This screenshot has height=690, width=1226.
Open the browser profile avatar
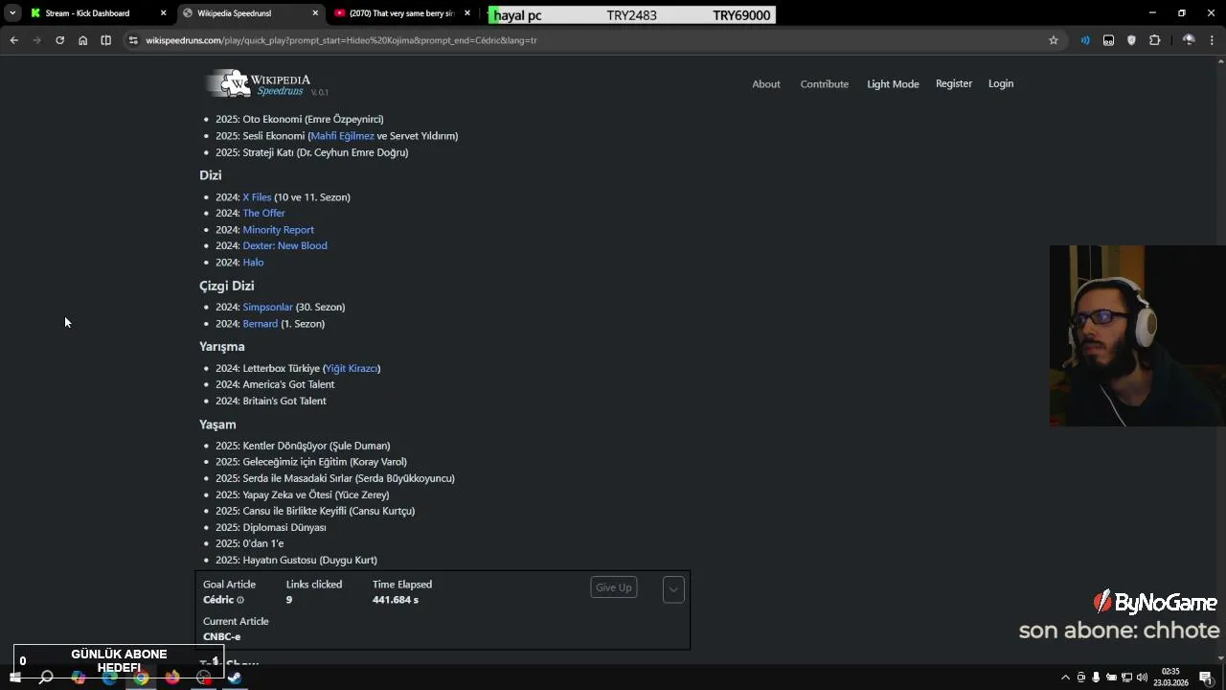pos(1189,40)
